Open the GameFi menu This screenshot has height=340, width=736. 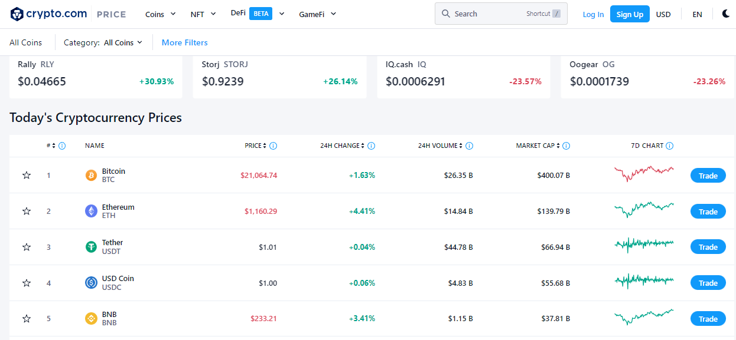317,14
